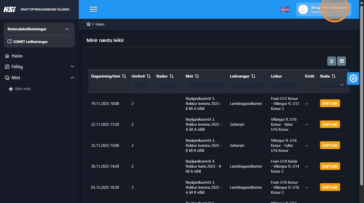This screenshot has height=203, width=364.
Task: Click the Leikur column header
Action: (x=276, y=76)
